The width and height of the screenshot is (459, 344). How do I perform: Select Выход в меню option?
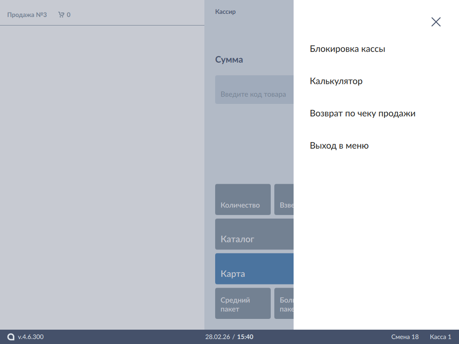point(339,146)
